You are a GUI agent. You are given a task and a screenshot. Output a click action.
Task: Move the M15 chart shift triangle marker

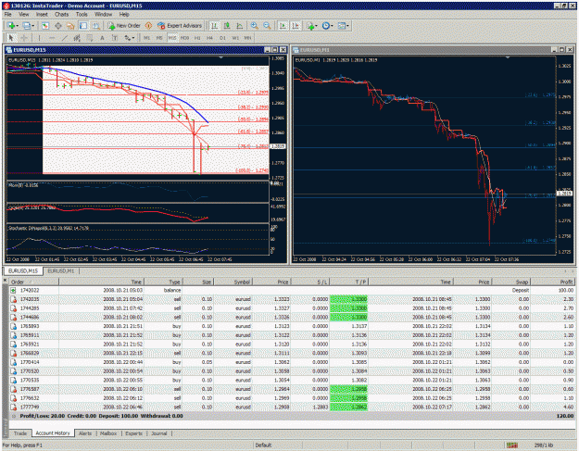click(x=220, y=58)
